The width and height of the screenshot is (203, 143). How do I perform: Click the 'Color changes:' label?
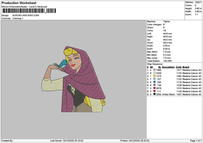(155, 25)
